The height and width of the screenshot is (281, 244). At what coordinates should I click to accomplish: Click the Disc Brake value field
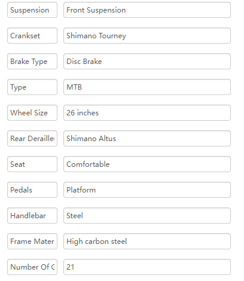click(147, 62)
